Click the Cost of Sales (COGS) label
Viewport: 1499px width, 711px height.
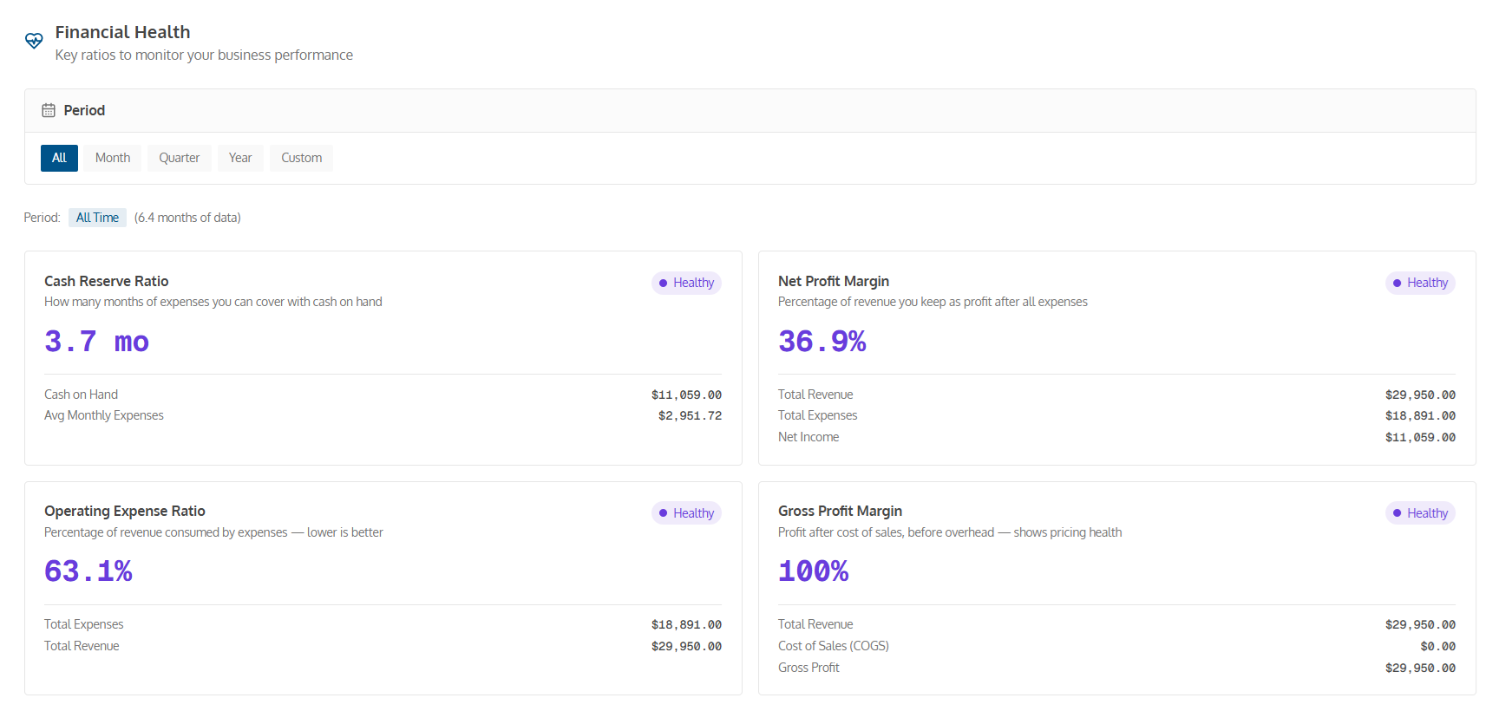pos(834,646)
